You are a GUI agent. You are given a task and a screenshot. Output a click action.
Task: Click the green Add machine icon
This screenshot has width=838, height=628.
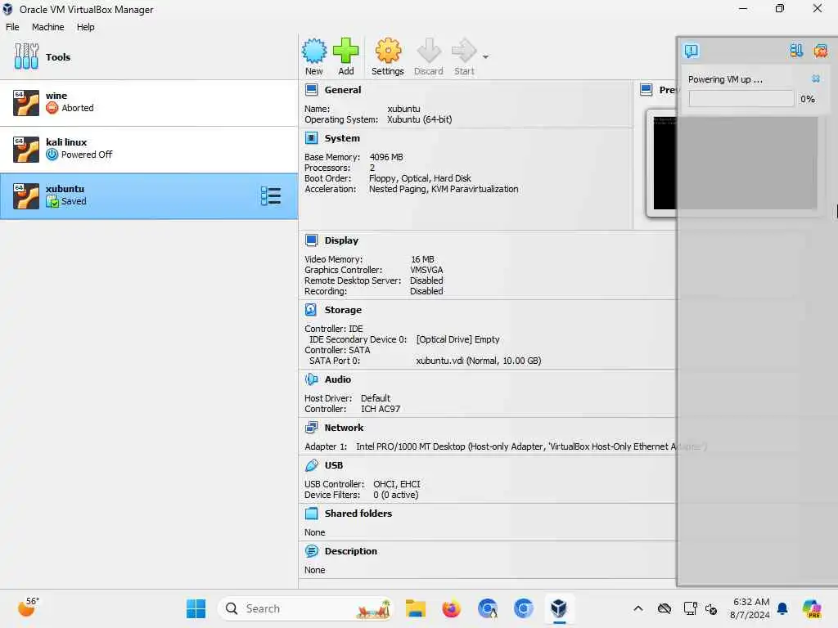(346, 52)
